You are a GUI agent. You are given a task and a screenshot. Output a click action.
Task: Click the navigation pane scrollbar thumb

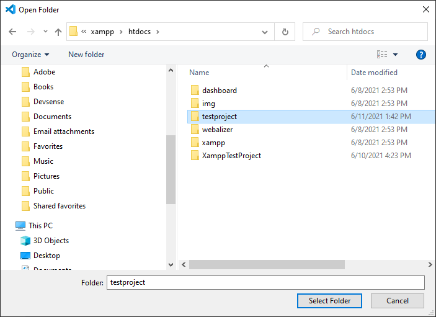point(171,169)
